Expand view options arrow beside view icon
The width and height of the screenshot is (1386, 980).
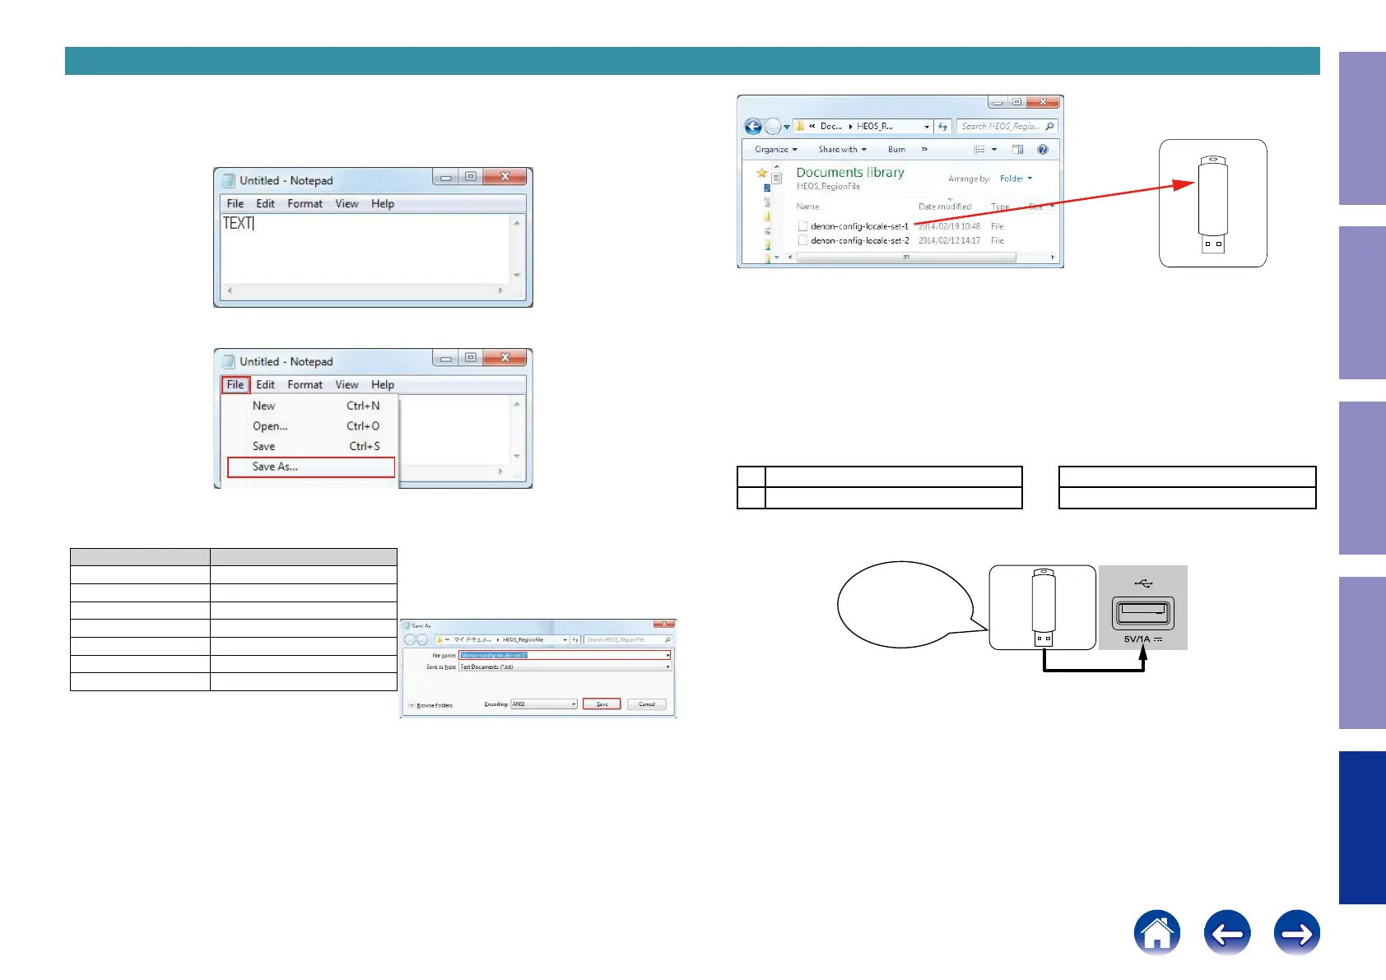point(994,150)
